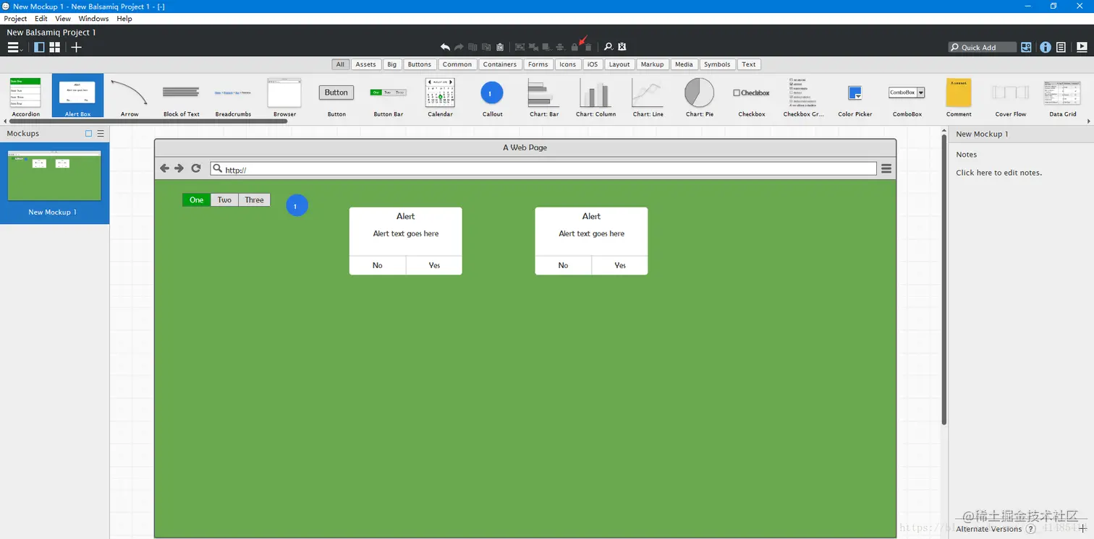Viewport: 1094px width, 539px height.
Task: Delete selection with trash icon
Action: click(x=588, y=47)
